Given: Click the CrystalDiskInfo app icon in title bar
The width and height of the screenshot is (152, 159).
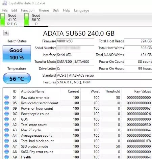Looking at the screenshot, I should (5, 3).
